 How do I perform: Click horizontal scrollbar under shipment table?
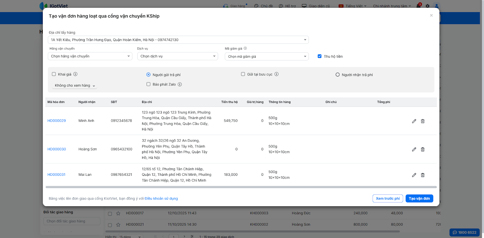pos(241,187)
